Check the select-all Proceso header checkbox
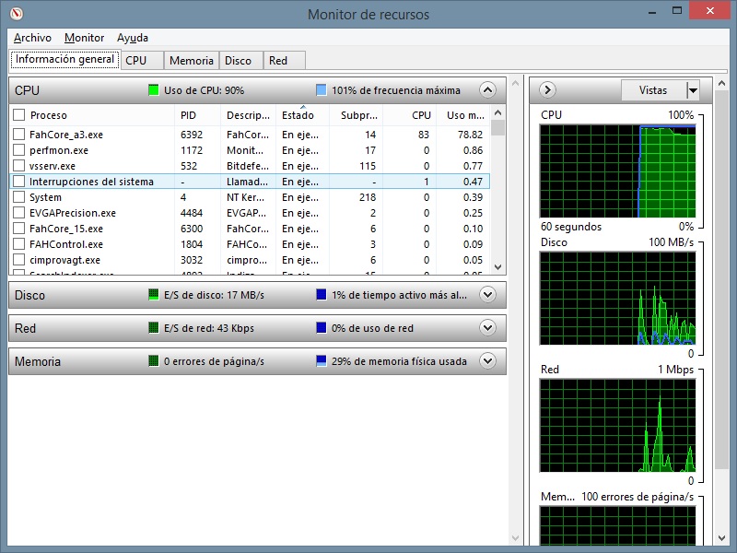Screen dimensions: 737x553 click(x=18, y=114)
